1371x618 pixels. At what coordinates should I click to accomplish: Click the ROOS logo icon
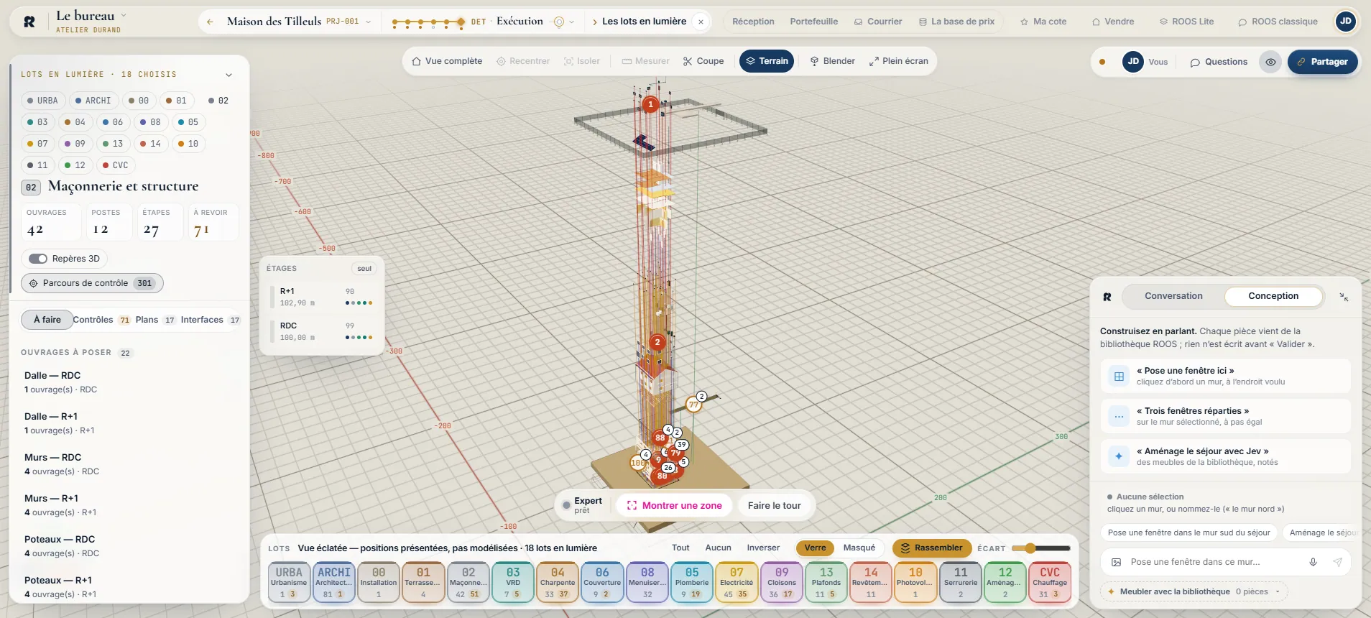click(29, 22)
